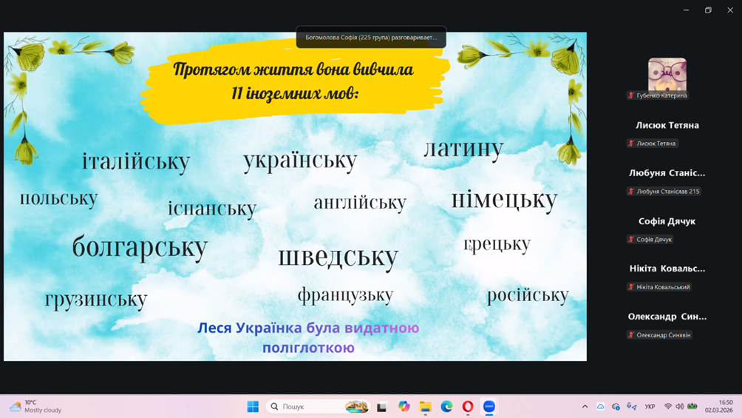The image size is (742, 418).
Task: Open the weather widget showing 10°C
Action: coord(35,406)
